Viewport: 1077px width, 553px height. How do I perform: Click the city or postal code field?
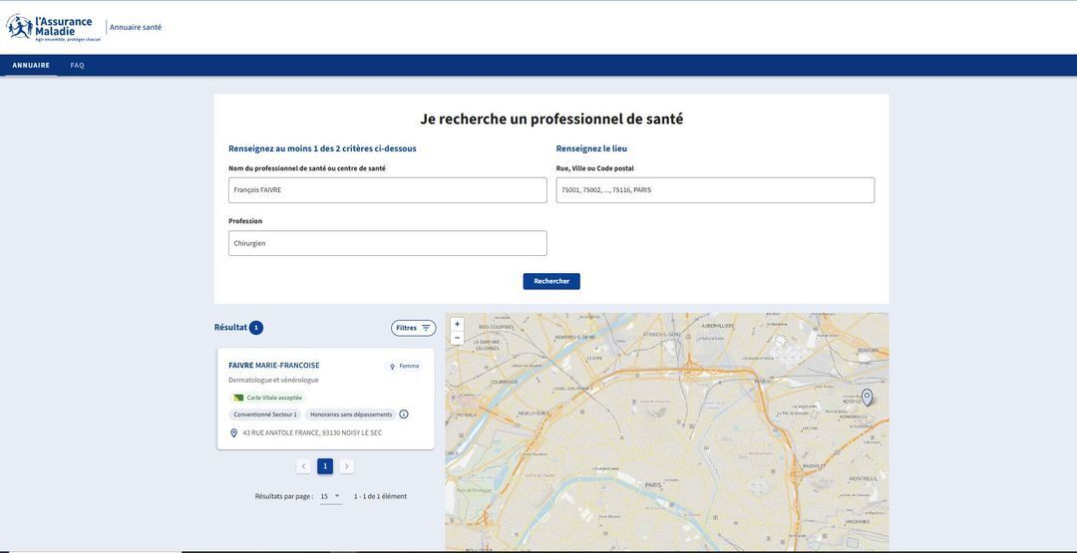coord(714,190)
